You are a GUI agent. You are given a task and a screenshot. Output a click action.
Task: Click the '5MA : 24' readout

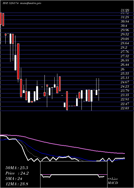coord(14,179)
